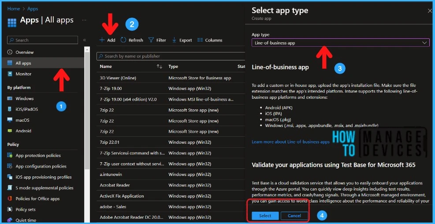Click the Android platform icon
The width and height of the screenshot is (435, 224).
coord(10,131)
